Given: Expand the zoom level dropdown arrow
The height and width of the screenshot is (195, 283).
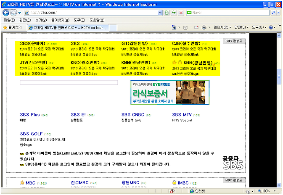Looking at the screenshot, I should coord(275,191).
